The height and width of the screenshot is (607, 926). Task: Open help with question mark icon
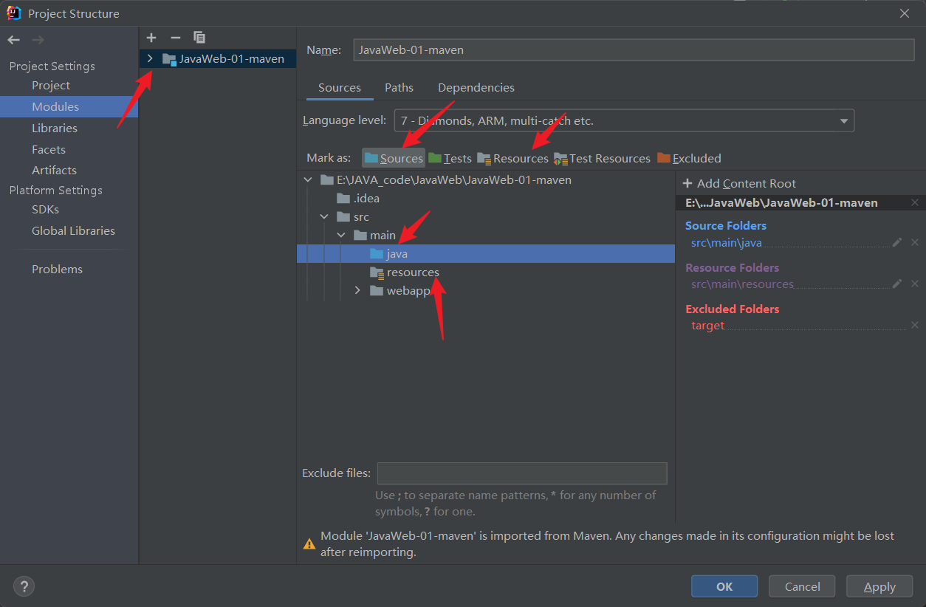point(24,586)
